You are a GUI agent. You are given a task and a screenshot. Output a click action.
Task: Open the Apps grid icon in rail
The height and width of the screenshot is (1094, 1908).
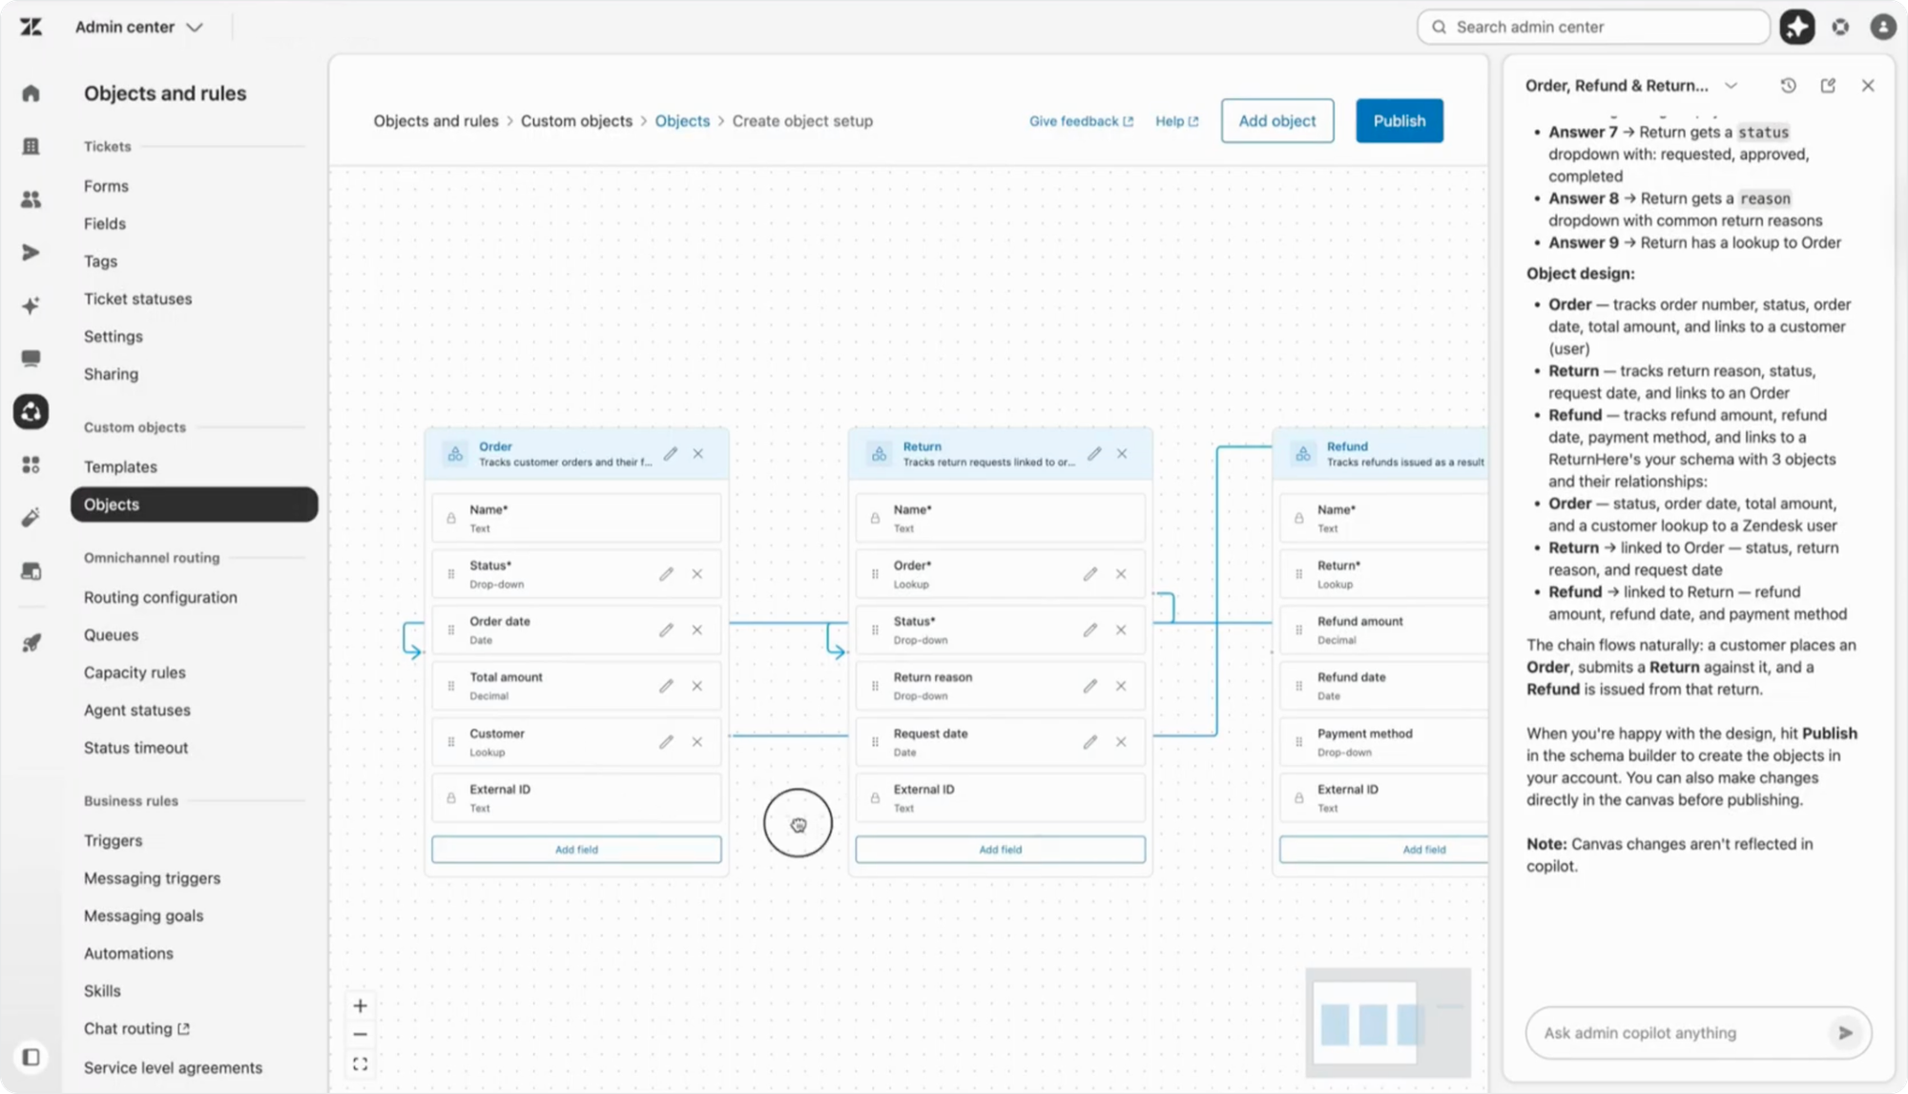tap(31, 464)
